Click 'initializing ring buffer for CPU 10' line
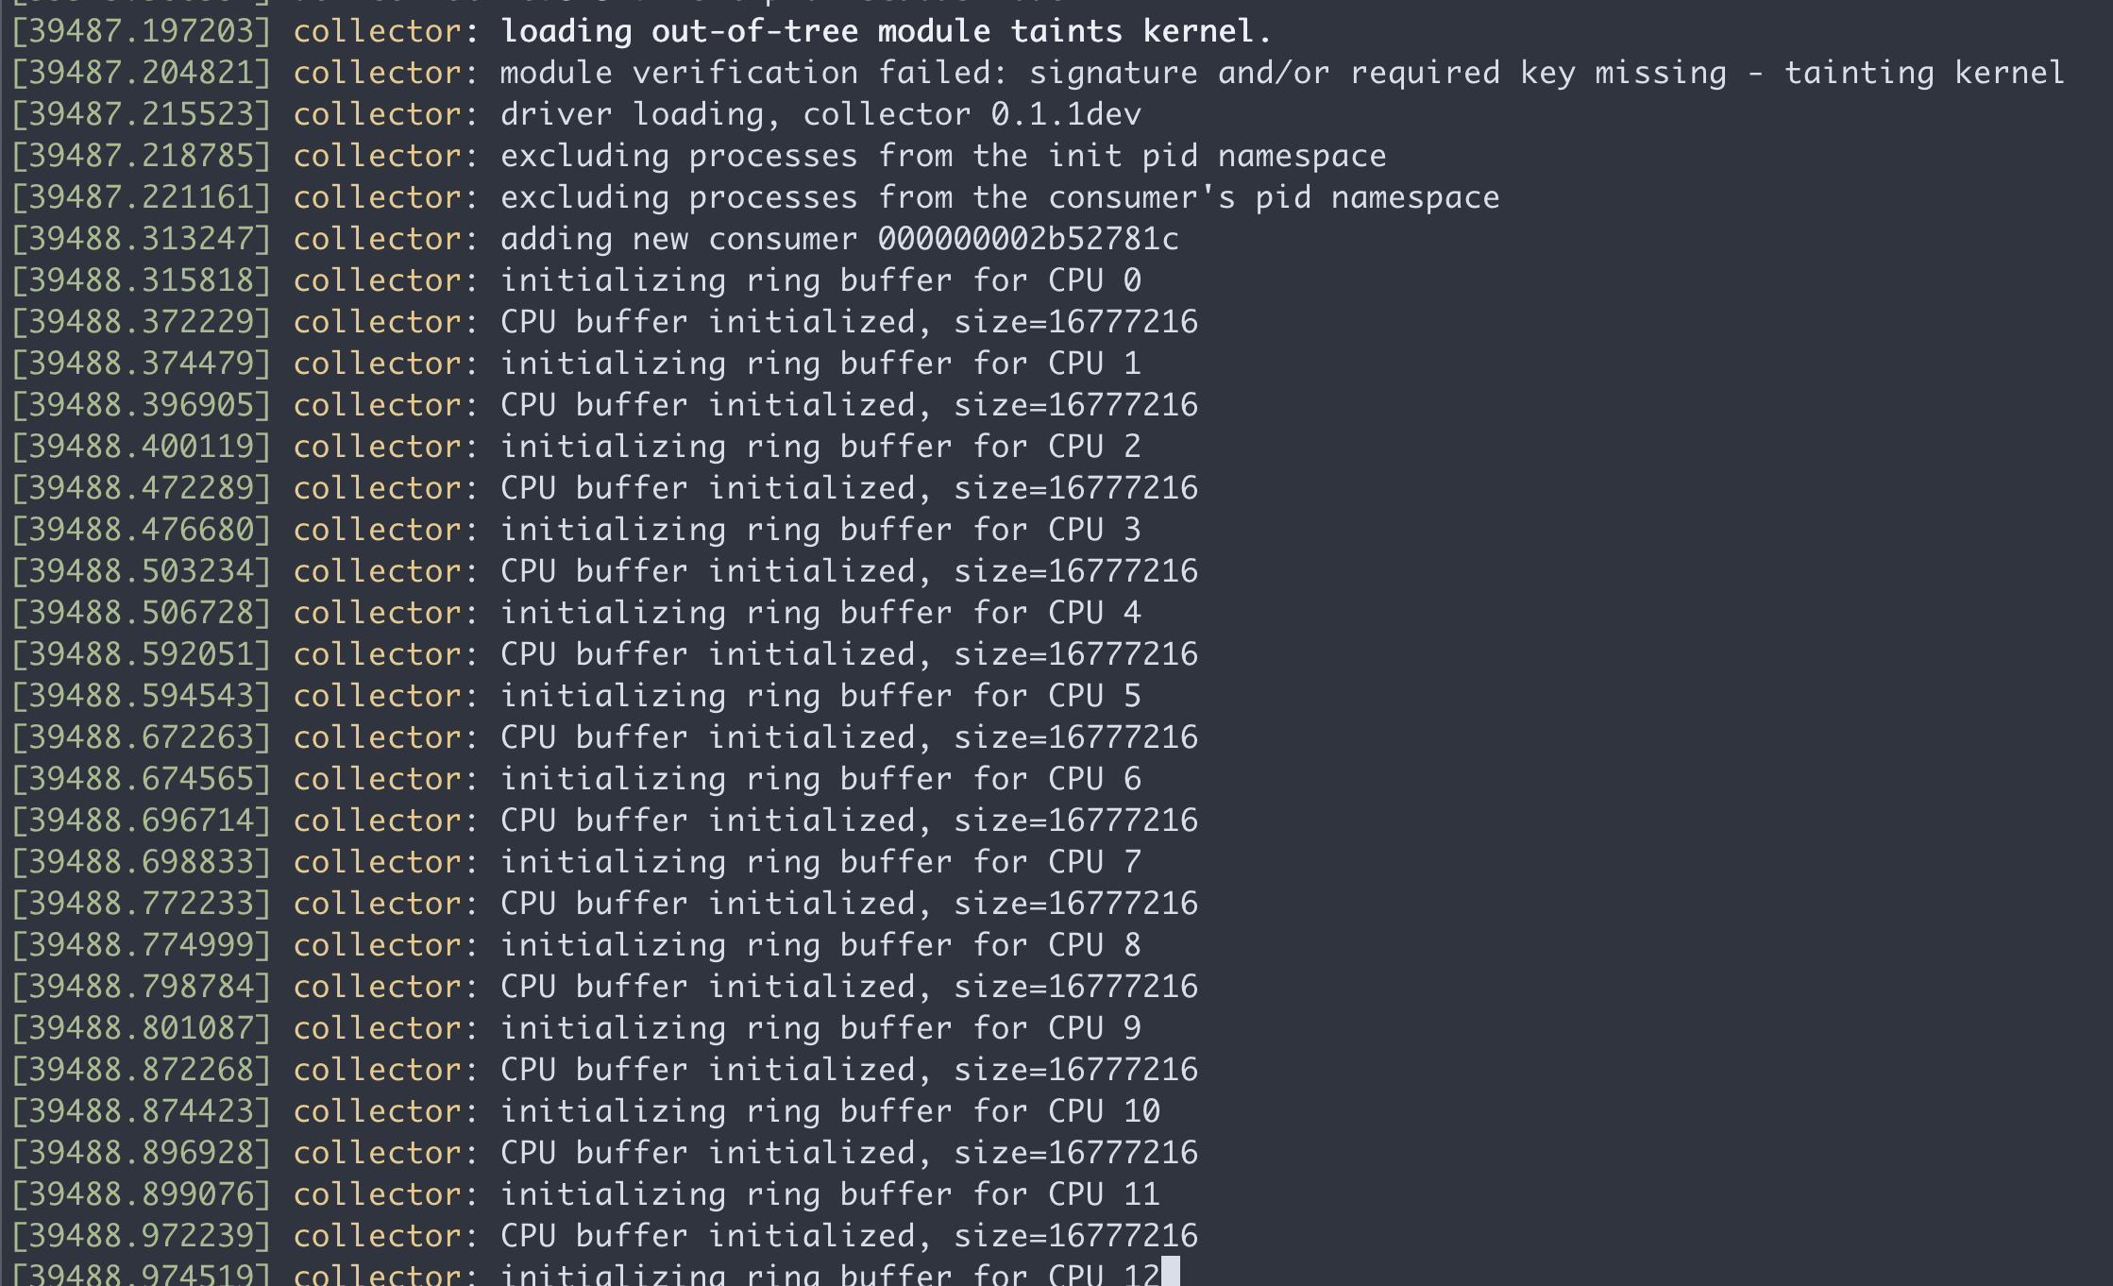The image size is (2113, 1286). [829, 1111]
